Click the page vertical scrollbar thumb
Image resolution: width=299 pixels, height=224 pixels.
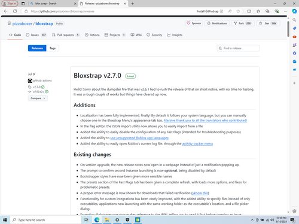click(288, 29)
